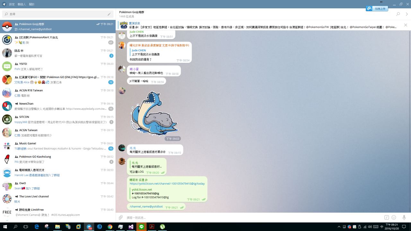The image size is (411, 231).
Task: Open the YSITD group chat
Action: click(x=58, y=66)
